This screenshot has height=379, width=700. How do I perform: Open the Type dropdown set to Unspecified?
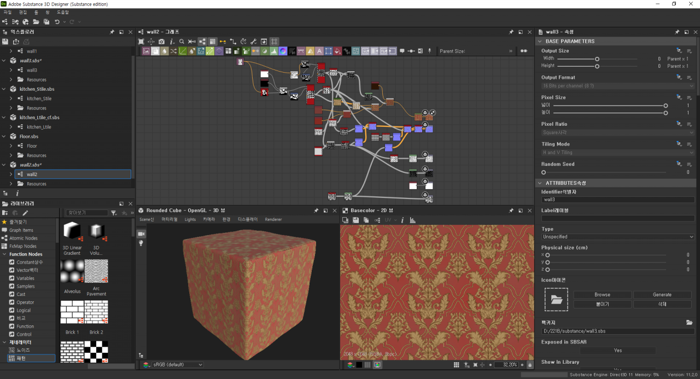click(617, 237)
